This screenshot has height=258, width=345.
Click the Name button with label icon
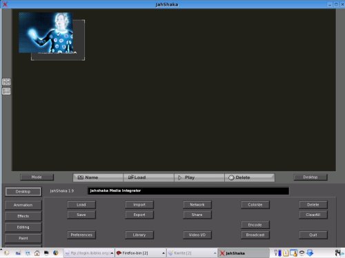point(98,178)
